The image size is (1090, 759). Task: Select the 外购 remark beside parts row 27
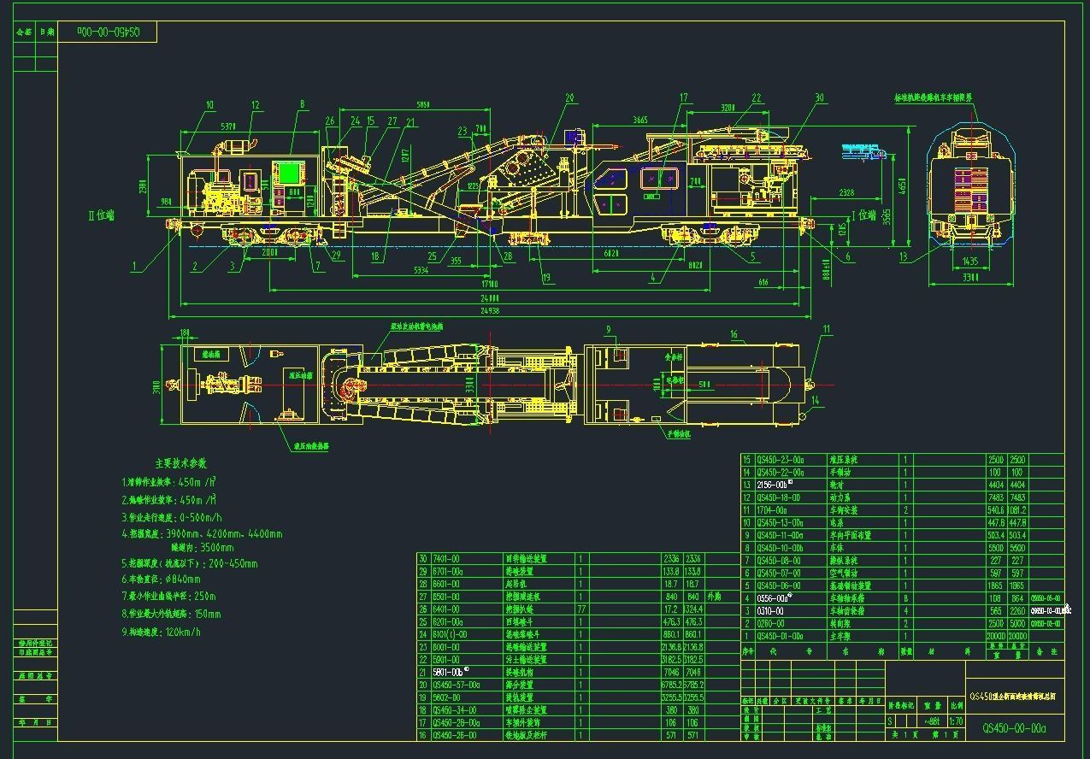pyautogui.click(x=715, y=597)
